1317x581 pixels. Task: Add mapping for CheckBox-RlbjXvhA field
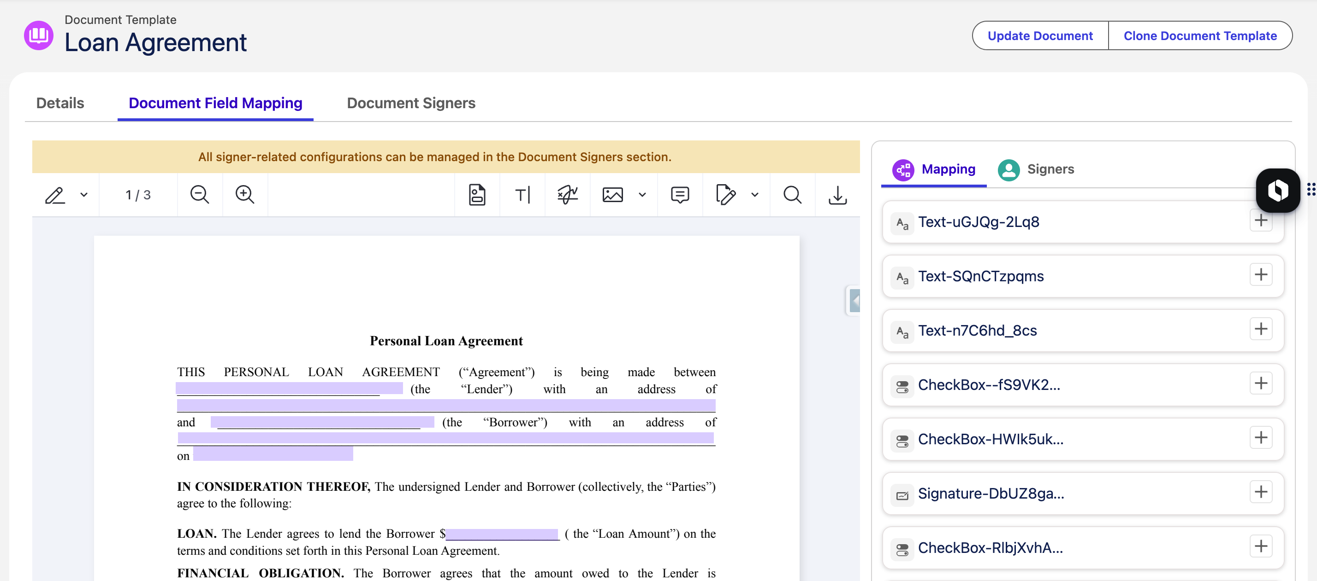click(1261, 546)
